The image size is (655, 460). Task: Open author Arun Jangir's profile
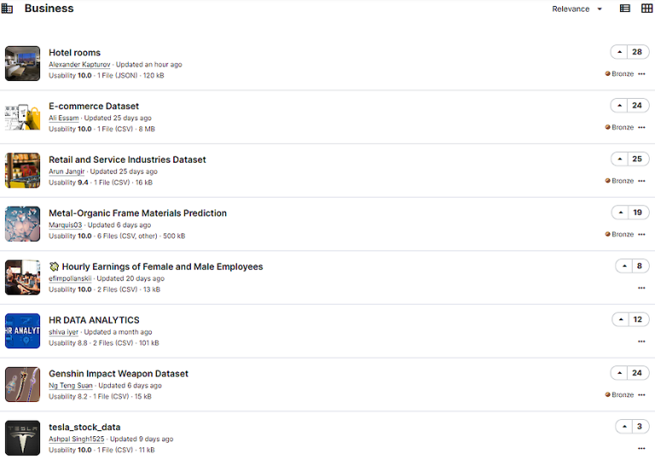click(x=67, y=171)
